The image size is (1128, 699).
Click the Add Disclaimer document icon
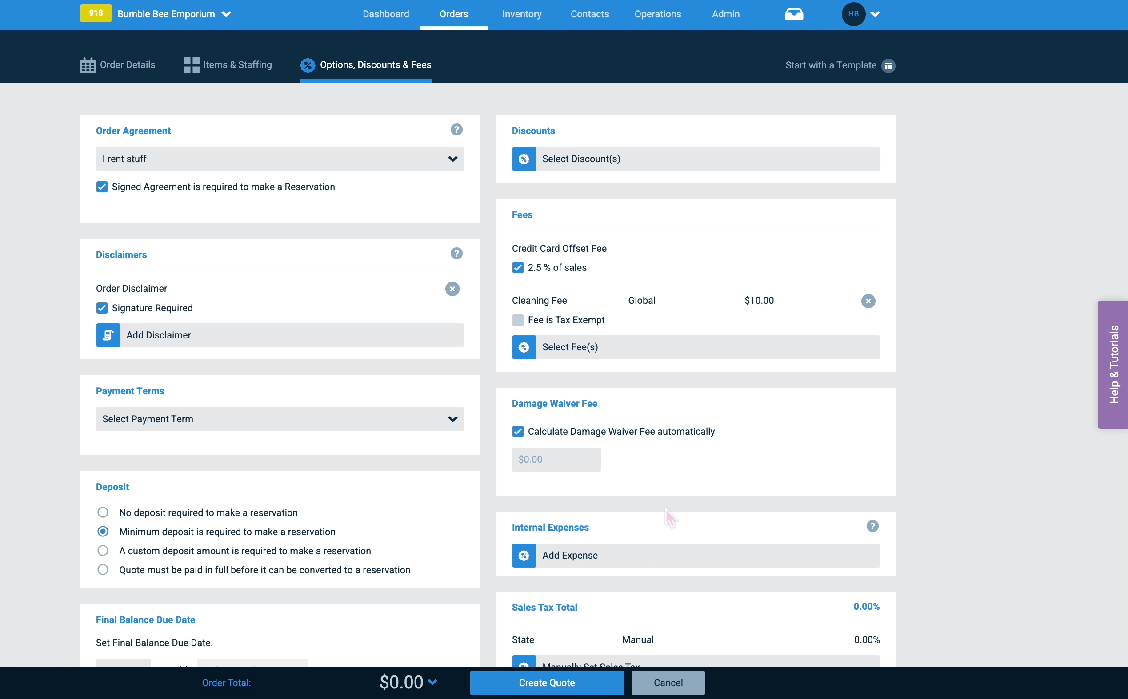coord(108,335)
